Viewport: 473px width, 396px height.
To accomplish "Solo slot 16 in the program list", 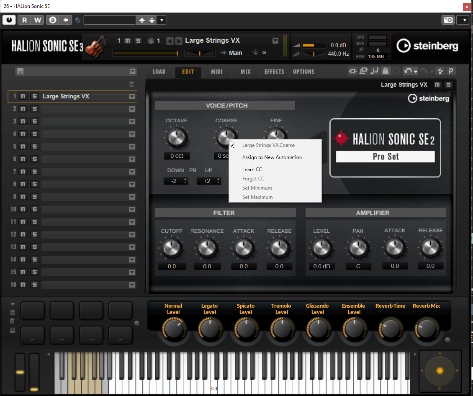I will point(34,285).
